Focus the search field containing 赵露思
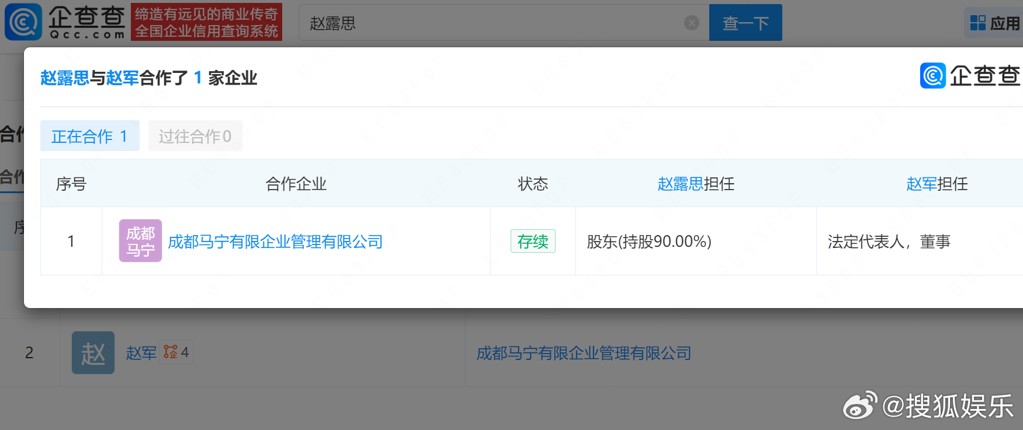This screenshot has width=1023, height=430. pyautogui.click(x=504, y=23)
